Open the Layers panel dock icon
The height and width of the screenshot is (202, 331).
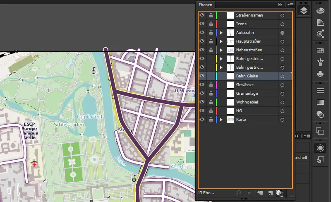(304, 10)
